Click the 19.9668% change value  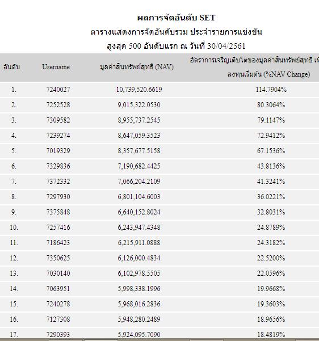point(271,289)
